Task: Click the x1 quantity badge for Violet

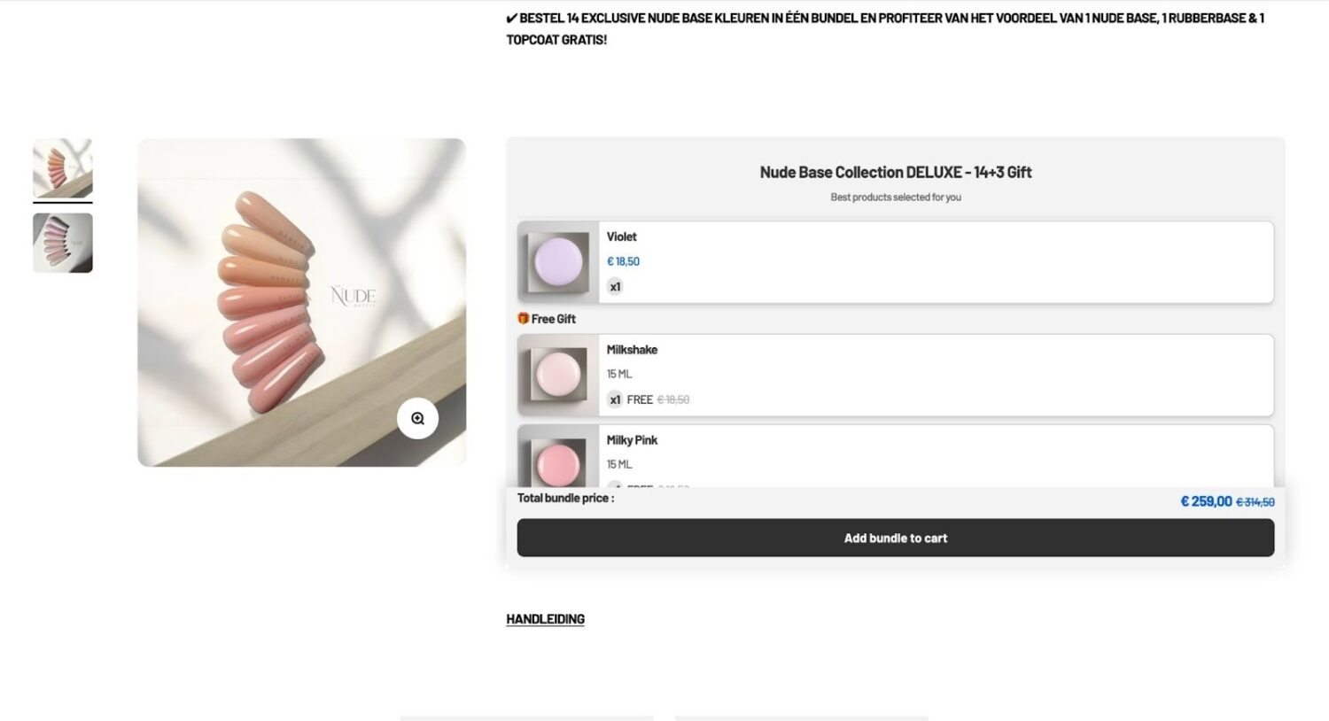Action: pos(615,287)
